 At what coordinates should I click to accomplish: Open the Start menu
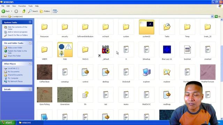pos(8,123)
